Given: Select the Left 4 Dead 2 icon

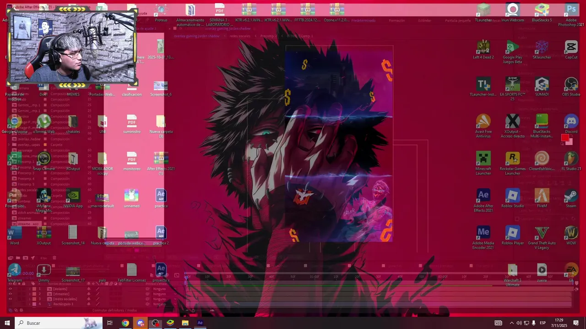Looking at the screenshot, I should 483,50.
